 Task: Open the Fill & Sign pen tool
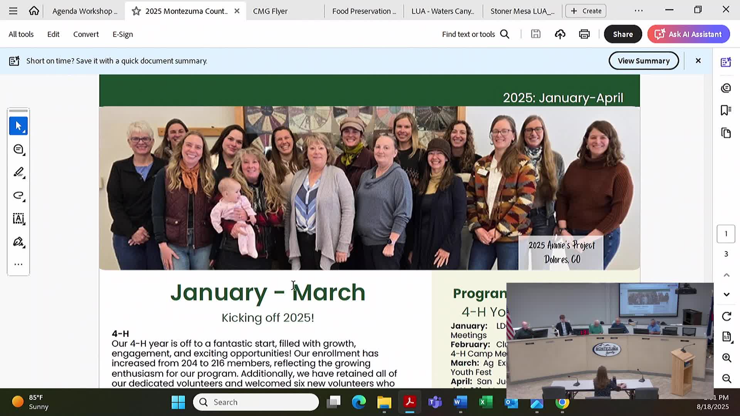[x=18, y=242]
